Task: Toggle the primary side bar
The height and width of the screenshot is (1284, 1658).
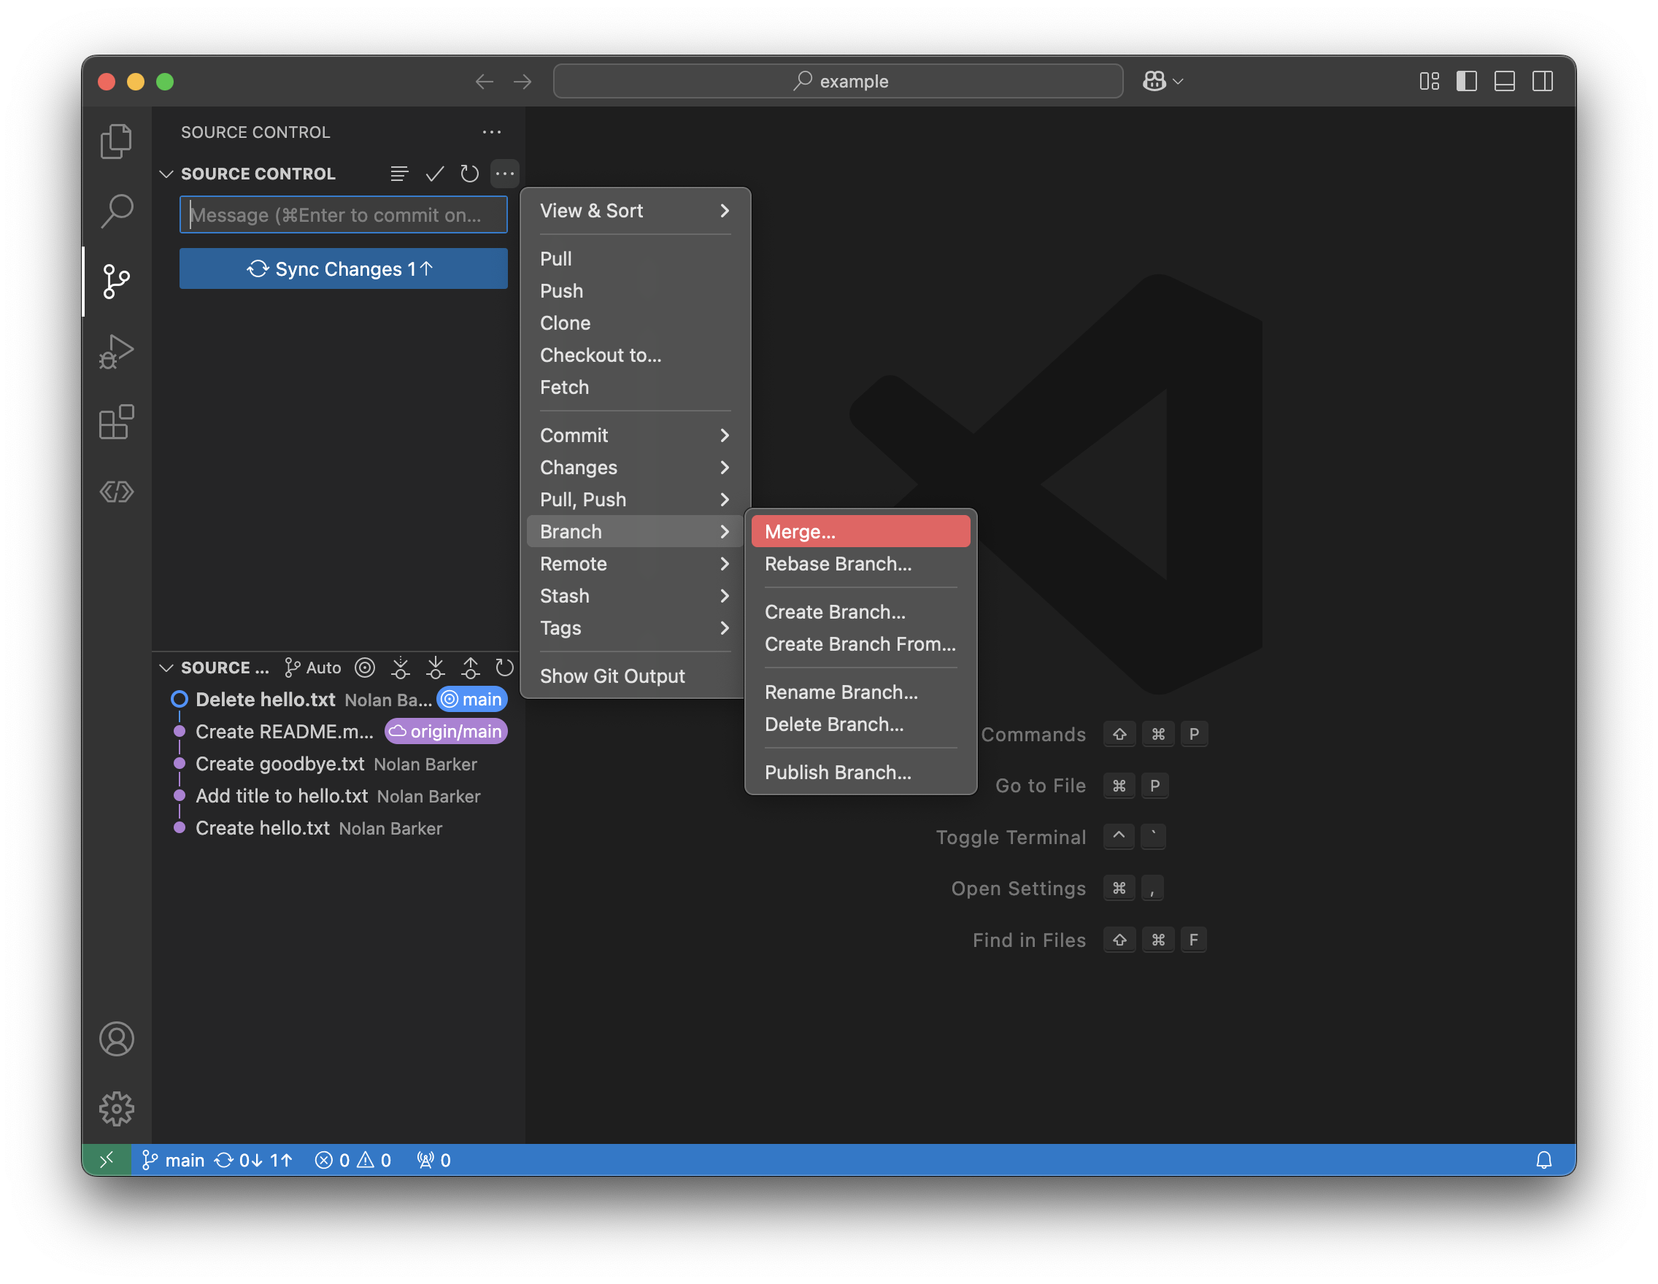Action: (x=1467, y=81)
